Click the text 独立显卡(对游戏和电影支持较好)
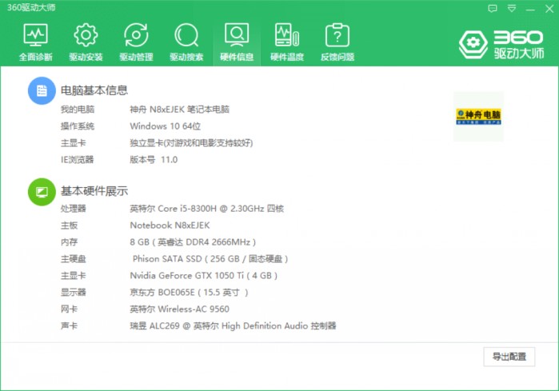 (x=191, y=143)
